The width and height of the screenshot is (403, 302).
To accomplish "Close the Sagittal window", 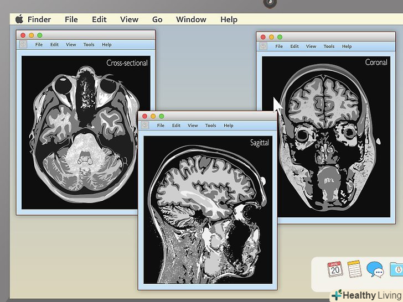I will pyautogui.click(x=144, y=116).
